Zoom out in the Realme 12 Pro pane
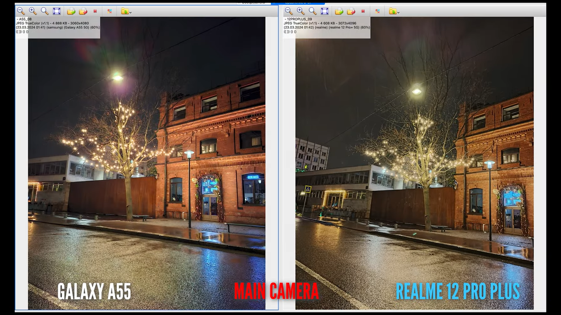Viewport: 561px width, 315px height. coord(289,11)
